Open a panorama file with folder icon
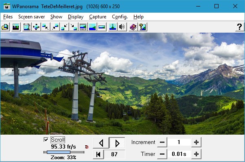 pyautogui.click(x=5, y=27)
